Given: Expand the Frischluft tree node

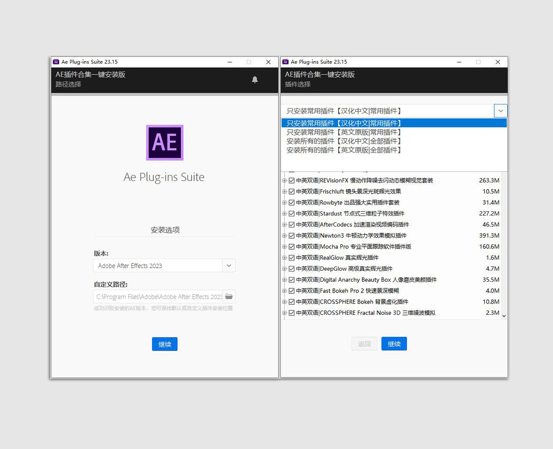Looking at the screenshot, I should pos(284,192).
